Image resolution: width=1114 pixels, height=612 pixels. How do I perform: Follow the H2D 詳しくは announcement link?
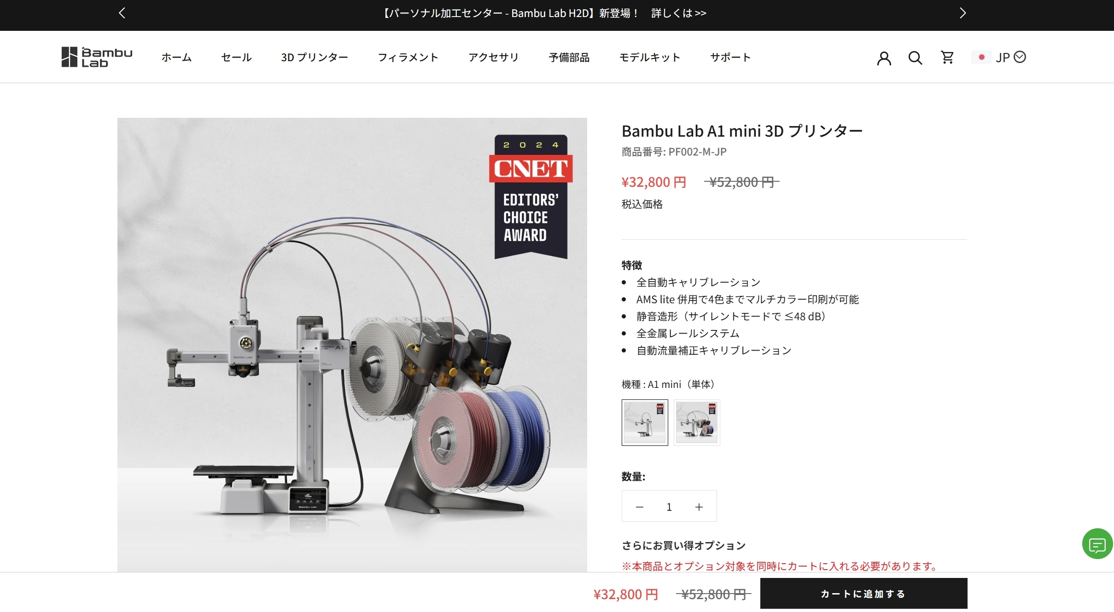[x=678, y=13]
